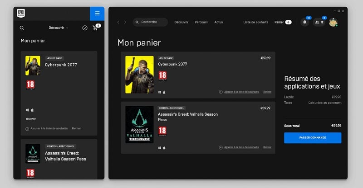The width and height of the screenshot is (363, 188).
Task: Open Liste de souhaits
Action: (x=255, y=22)
